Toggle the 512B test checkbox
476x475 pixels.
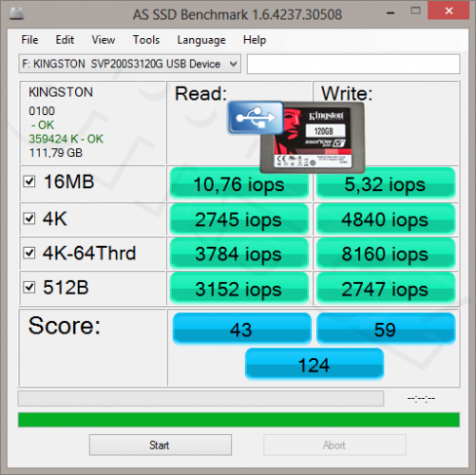pos(29,287)
